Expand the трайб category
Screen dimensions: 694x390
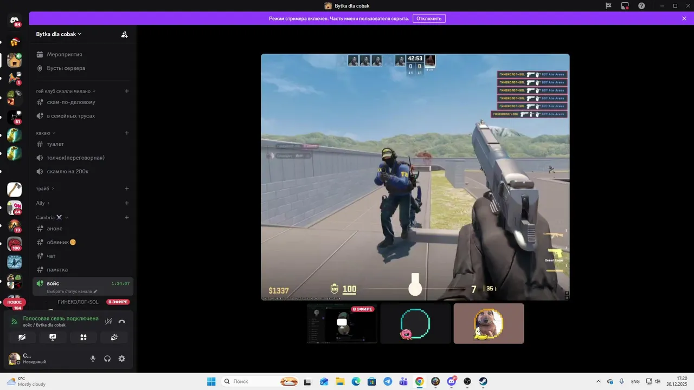point(45,188)
